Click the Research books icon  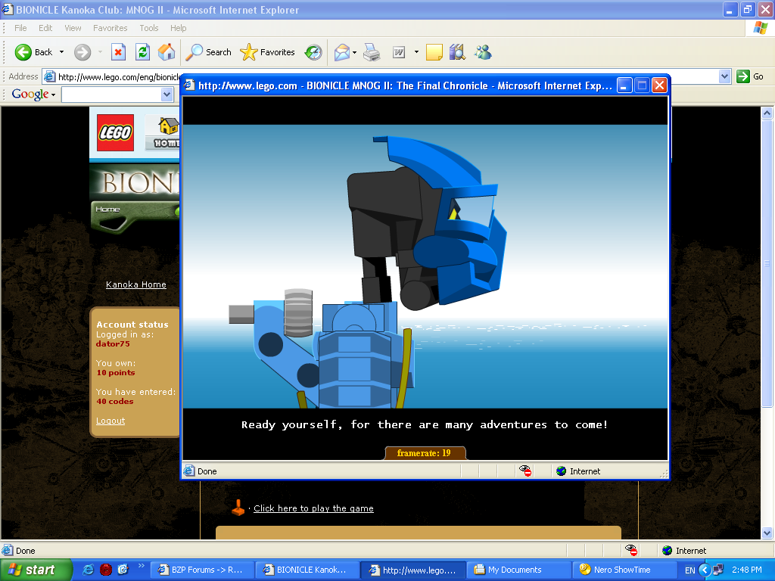click(x=457, y=52)
